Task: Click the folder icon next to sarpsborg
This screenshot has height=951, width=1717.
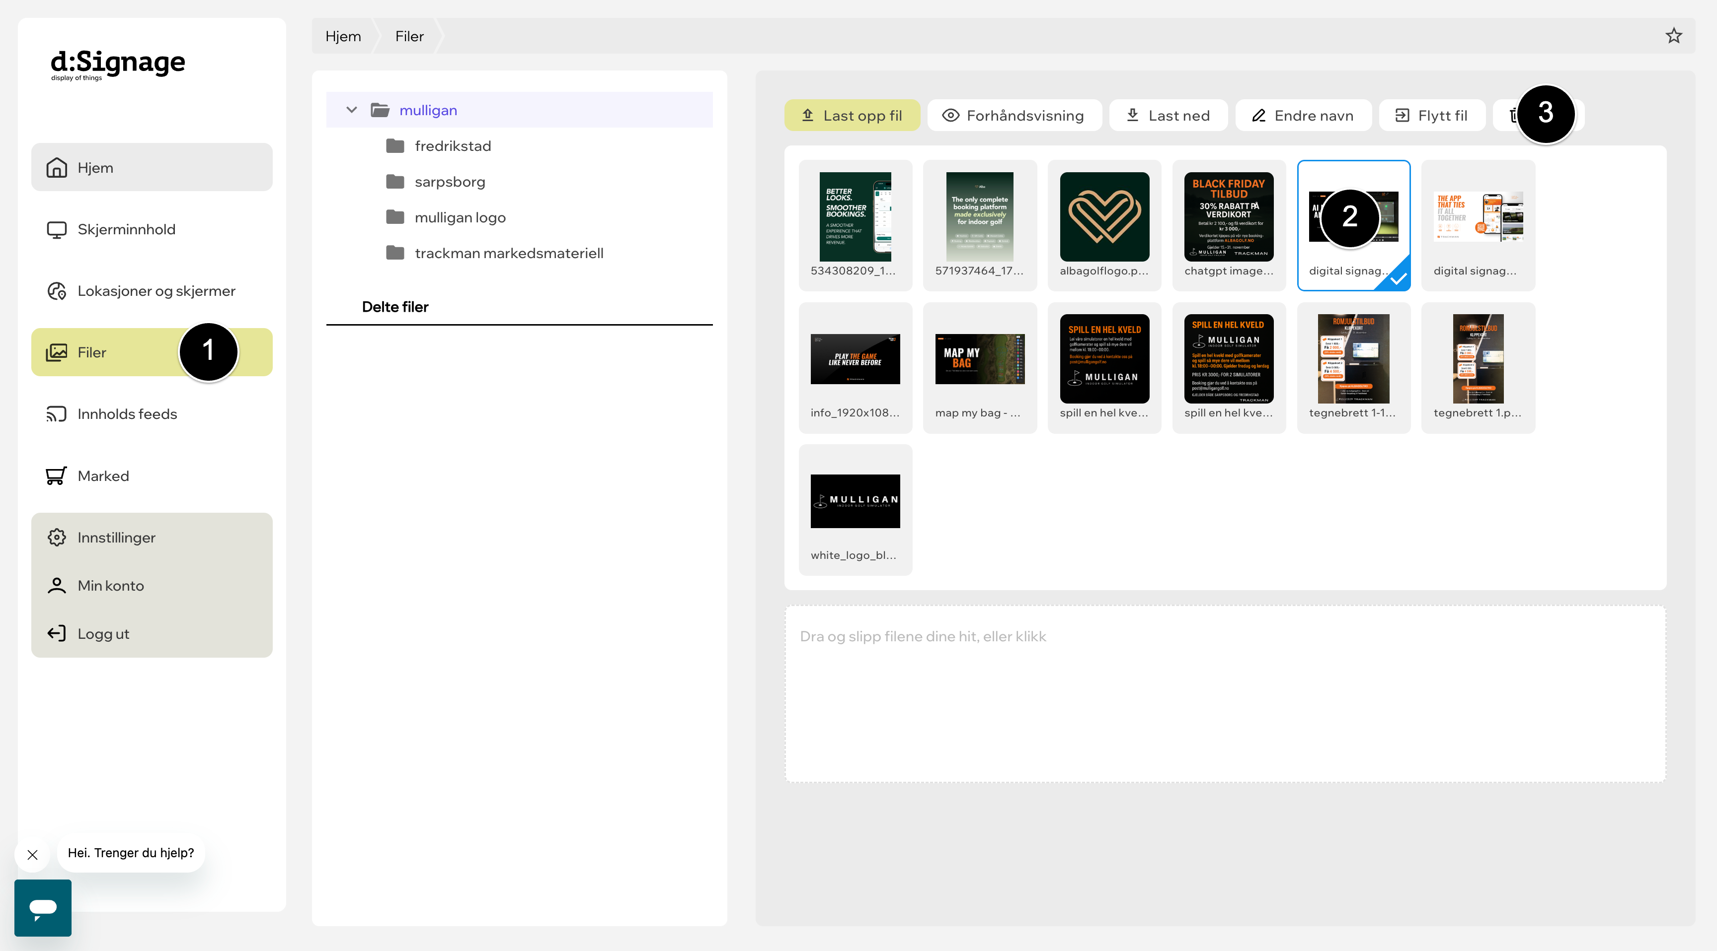Action: 395,182
